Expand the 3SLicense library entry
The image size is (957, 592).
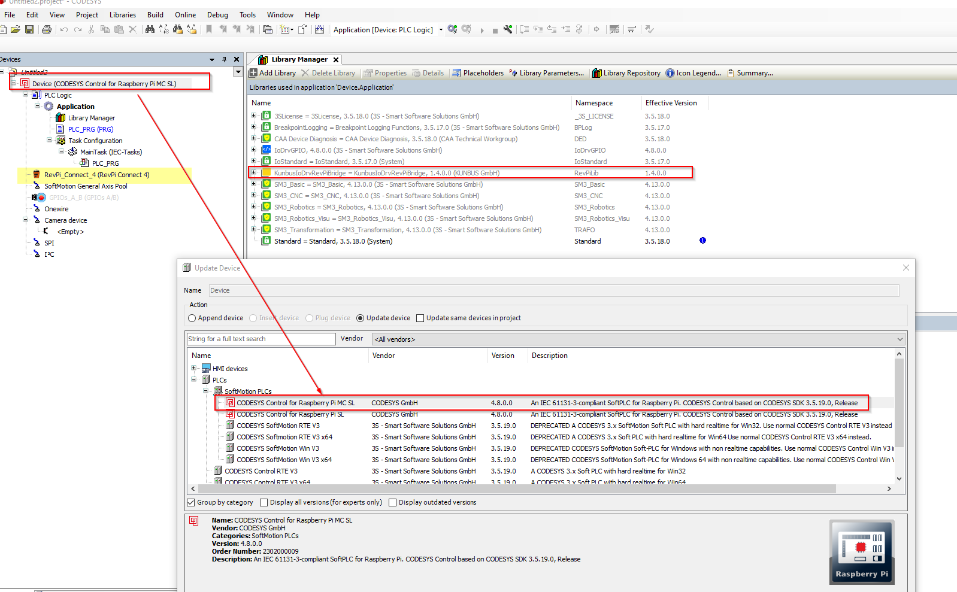pyautogui.click(x=253, y=116)
